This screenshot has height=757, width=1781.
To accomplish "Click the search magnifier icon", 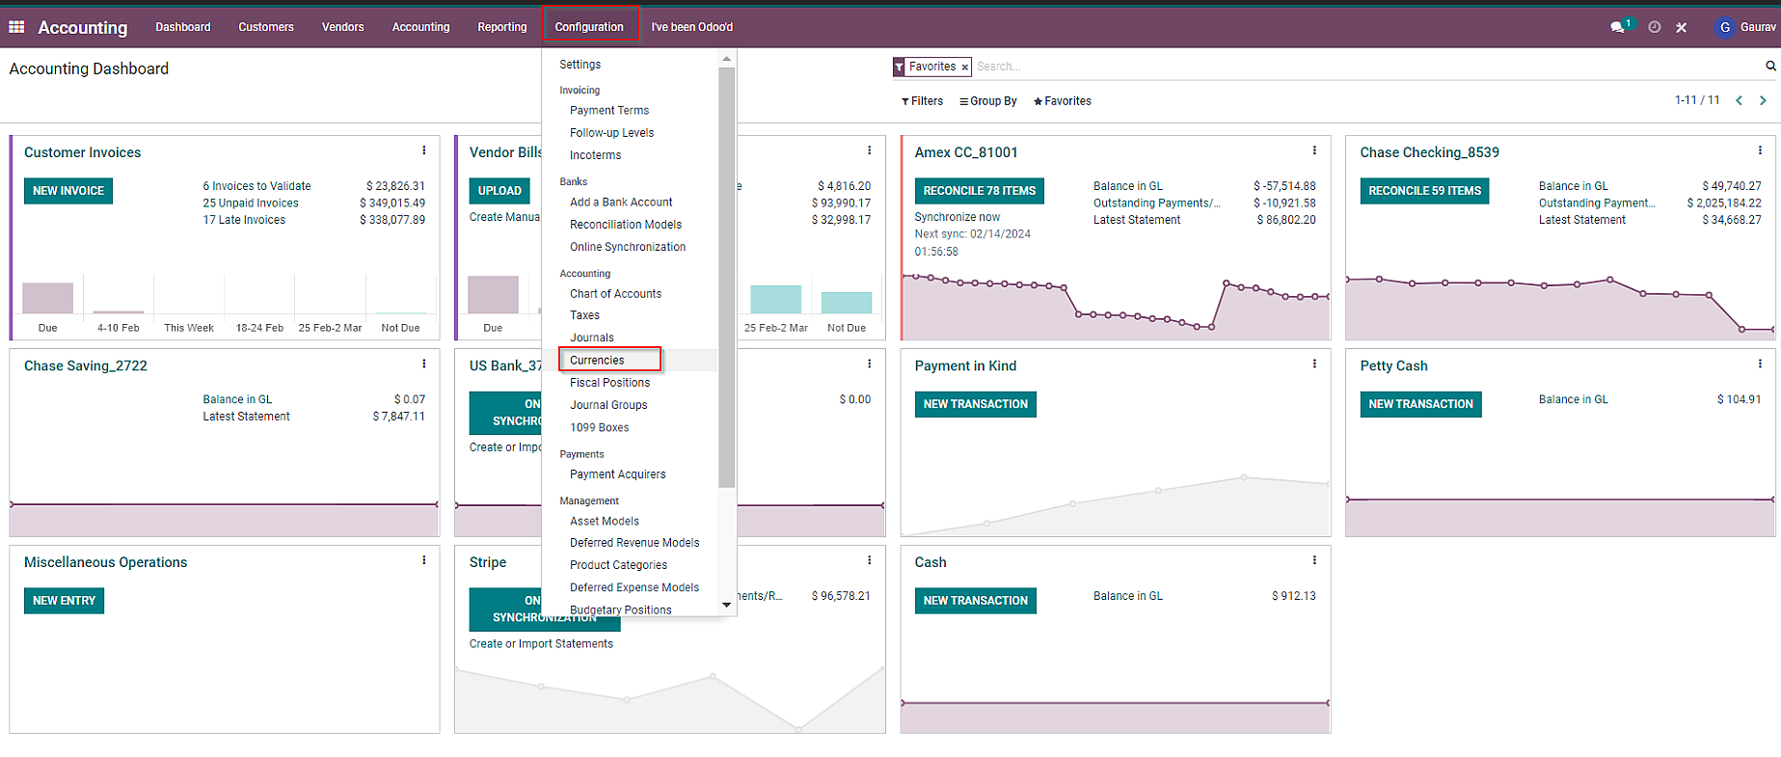I will click(x=1770, y=66).
